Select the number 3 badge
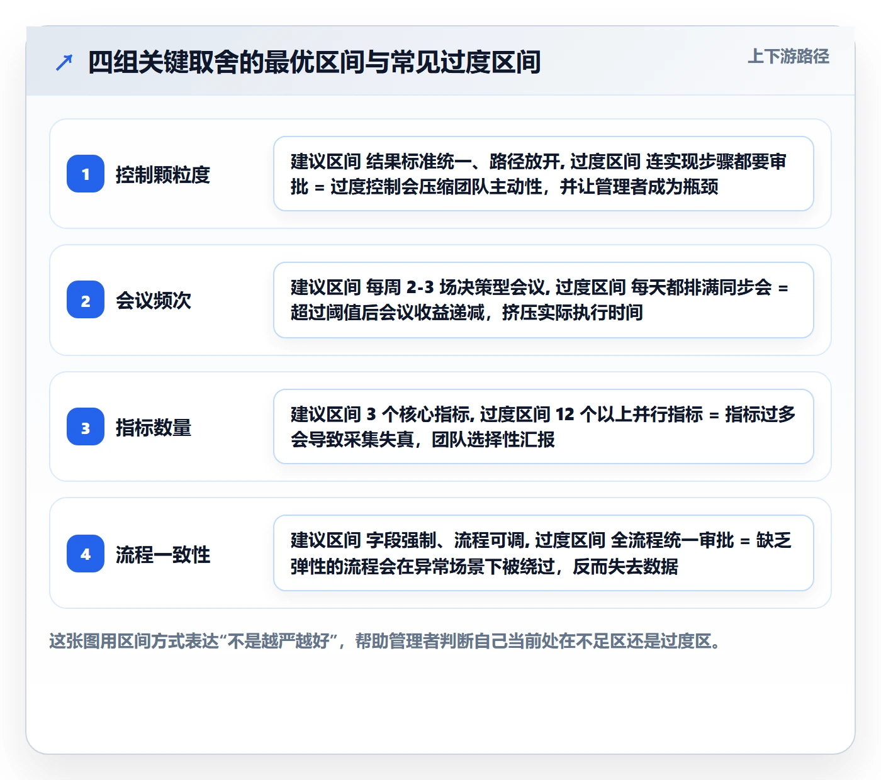 86,426
